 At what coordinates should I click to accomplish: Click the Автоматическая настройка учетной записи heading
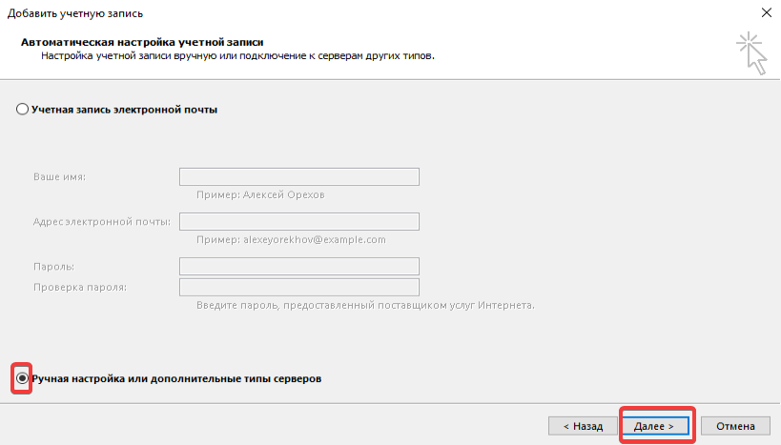[x=142, y=43]
